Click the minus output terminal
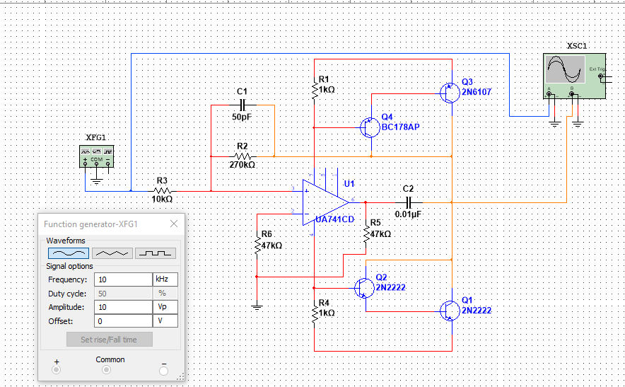The height and width of the screenshot is (387, 625). pos(163,371)
